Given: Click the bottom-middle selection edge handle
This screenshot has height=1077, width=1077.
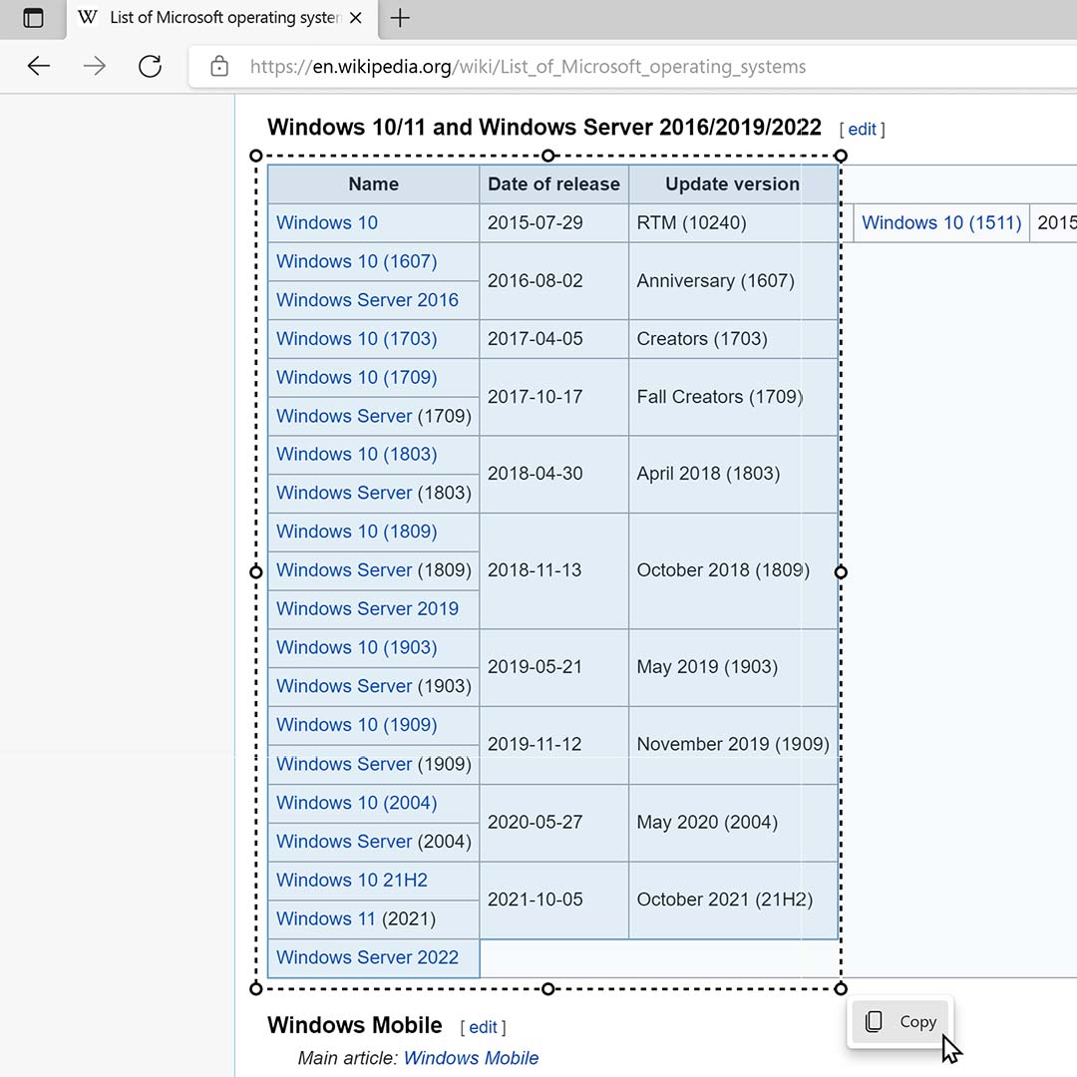Looking at the screenshot, I should [548, 989].
